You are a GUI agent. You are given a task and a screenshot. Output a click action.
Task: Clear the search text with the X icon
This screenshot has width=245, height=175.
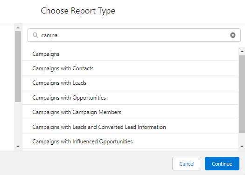(x=233, y=35)
